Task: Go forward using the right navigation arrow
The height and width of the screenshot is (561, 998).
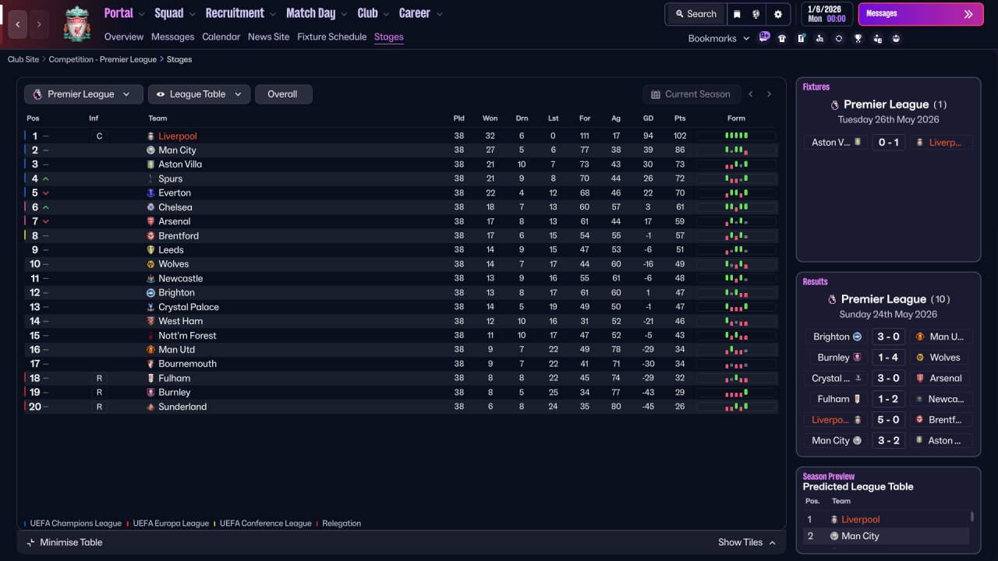Action: tap(39, 24)
